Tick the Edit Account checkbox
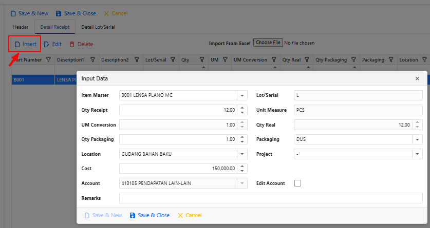 pos(297,183)
